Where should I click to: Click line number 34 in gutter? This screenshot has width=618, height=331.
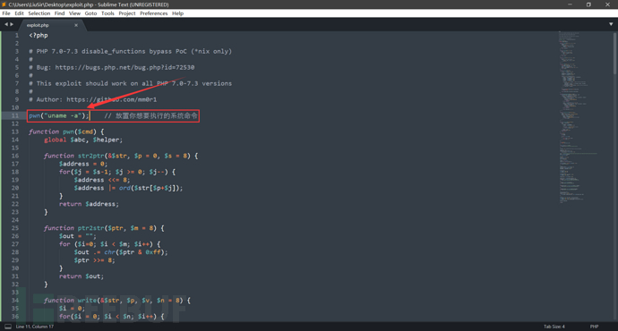pos(15,301)
